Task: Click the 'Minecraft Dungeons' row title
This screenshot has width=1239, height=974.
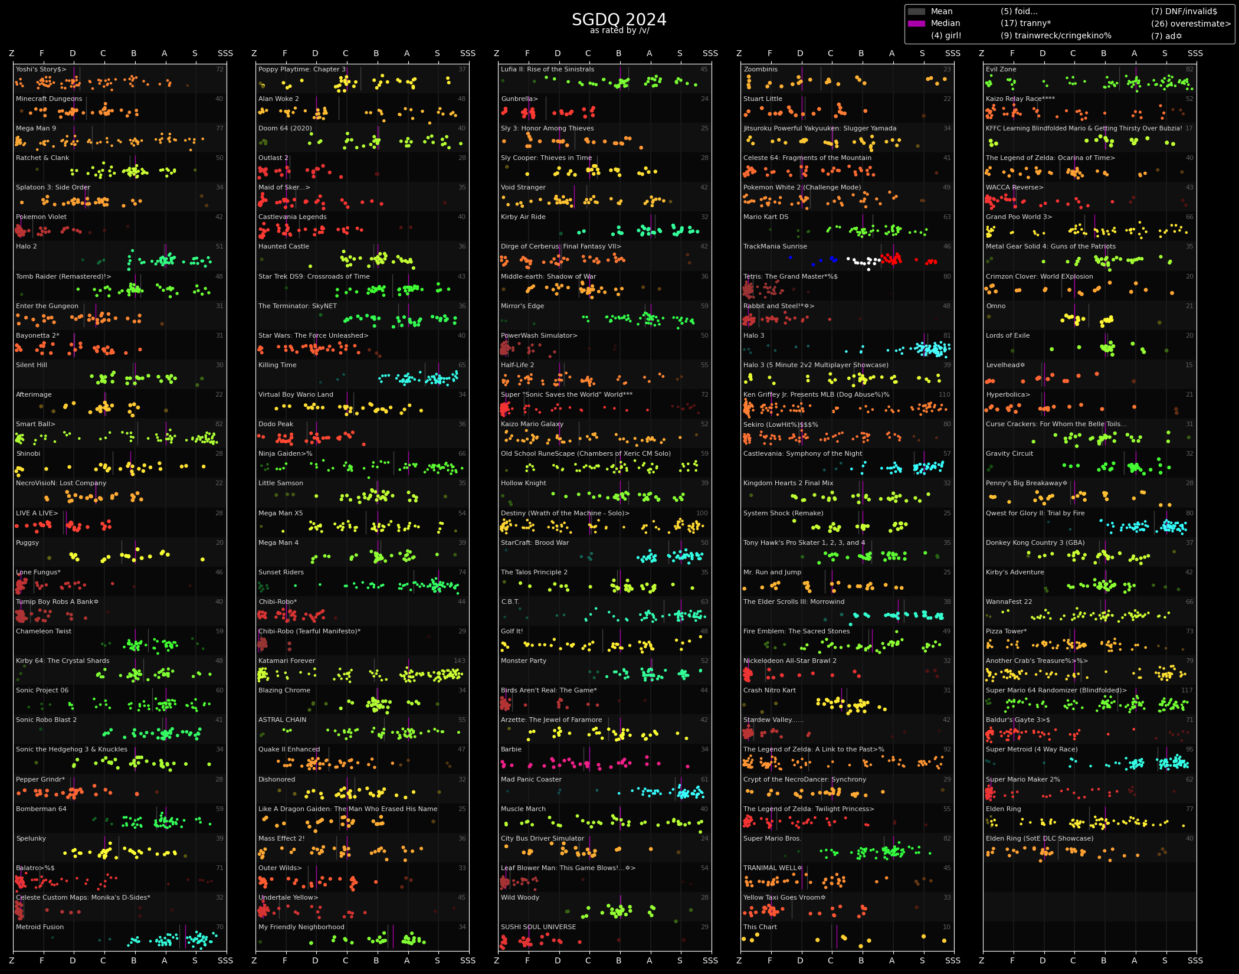Action: (x=49, y=99)
